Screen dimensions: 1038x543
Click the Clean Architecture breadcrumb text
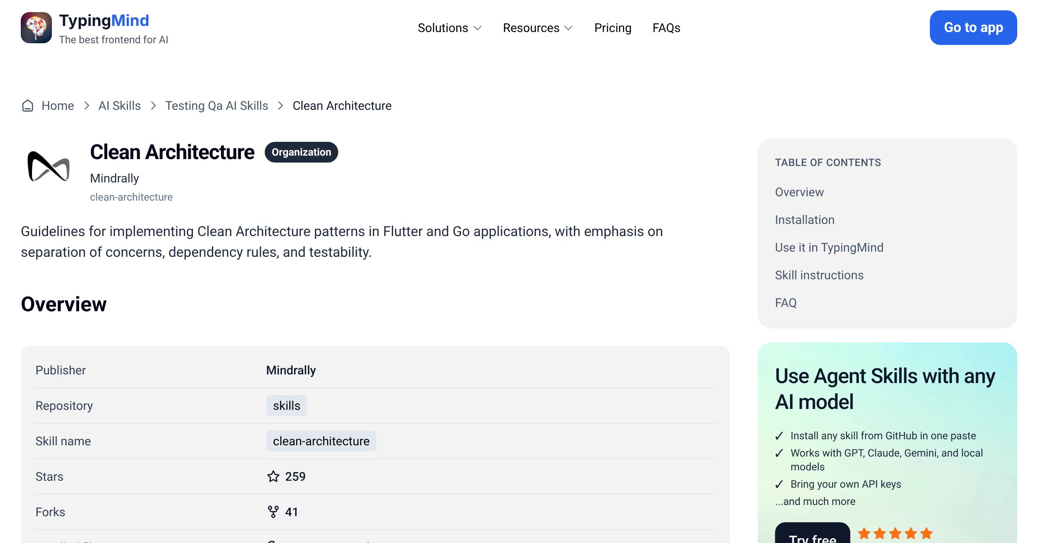[342, 106]
